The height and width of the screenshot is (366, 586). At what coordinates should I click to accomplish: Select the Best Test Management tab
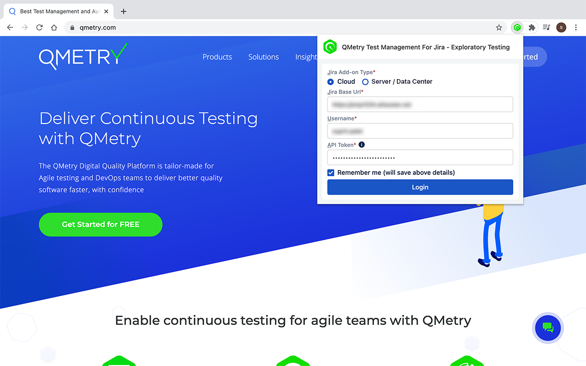60,11
